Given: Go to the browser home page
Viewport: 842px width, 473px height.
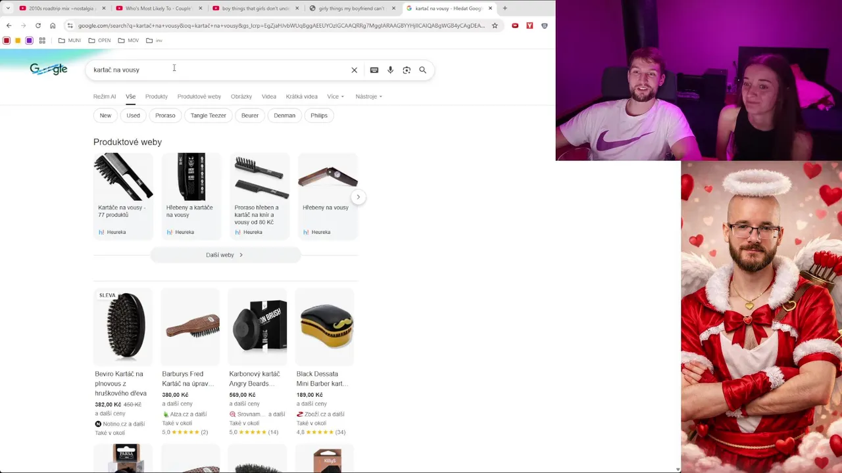Looking at the screenshot, I should (x=53, y=26).
